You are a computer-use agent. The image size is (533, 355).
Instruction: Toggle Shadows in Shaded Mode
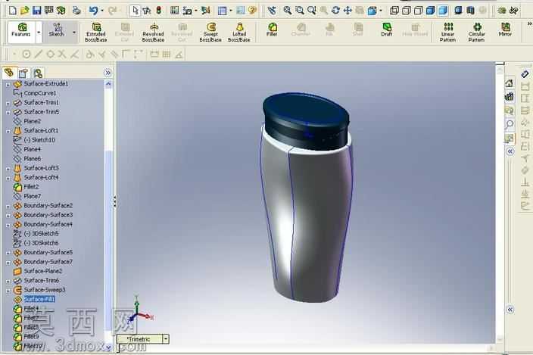[x=458, y=11]
